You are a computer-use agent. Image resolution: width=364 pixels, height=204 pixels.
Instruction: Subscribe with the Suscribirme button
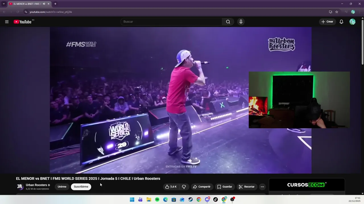(81, 187)
